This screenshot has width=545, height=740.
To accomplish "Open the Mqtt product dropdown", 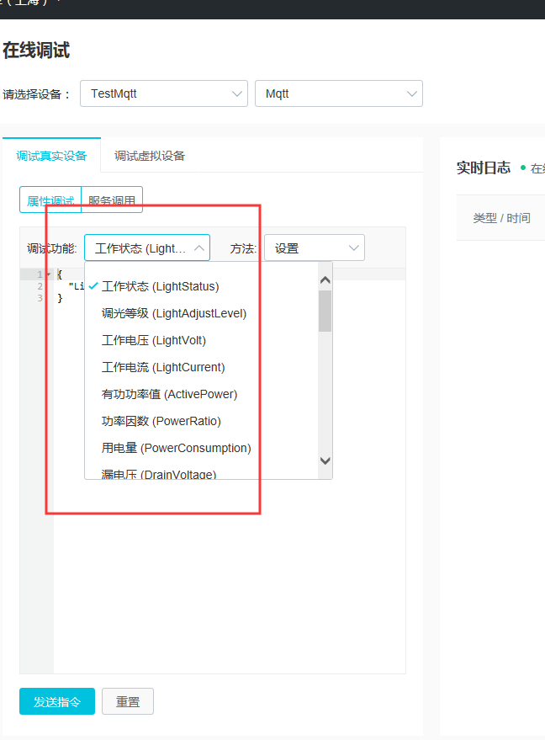I will [338, 93].
